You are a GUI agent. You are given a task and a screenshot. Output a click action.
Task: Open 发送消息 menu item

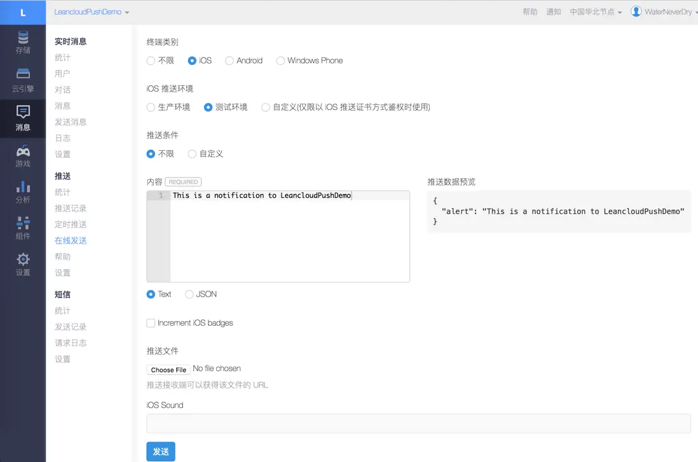point(71,122)
